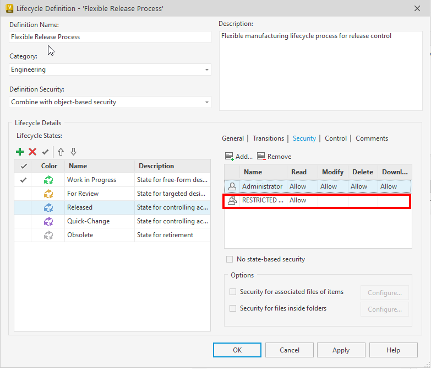
Task: Click the Name header in security table
Action: click(263, 172)
